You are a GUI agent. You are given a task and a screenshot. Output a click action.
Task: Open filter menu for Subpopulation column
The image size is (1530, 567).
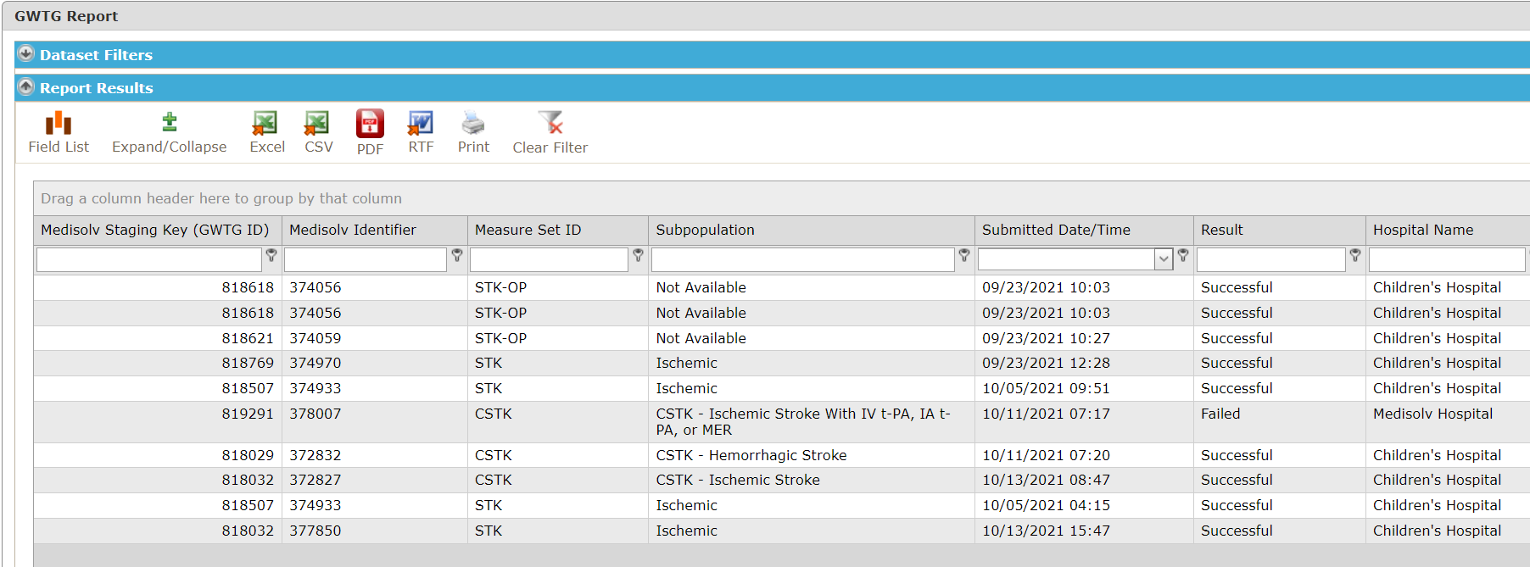coord(964,255)
